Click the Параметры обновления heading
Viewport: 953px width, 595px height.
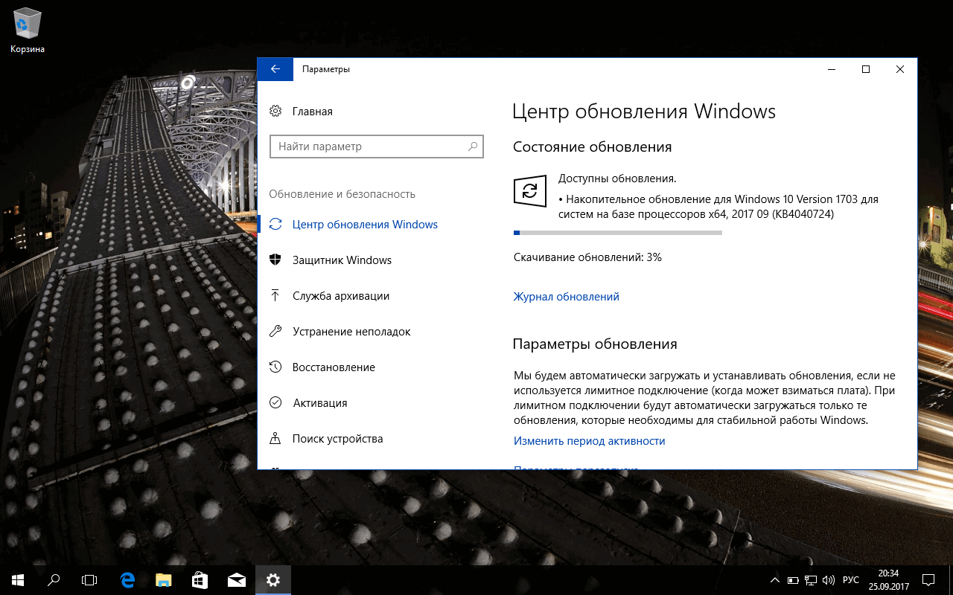tap(595, 344)
